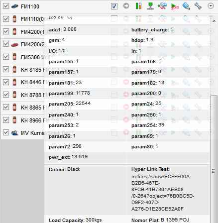Uncheck the checkbox left of FM1100
This screenshot has height=223, width=218.
tap(6, 6)
